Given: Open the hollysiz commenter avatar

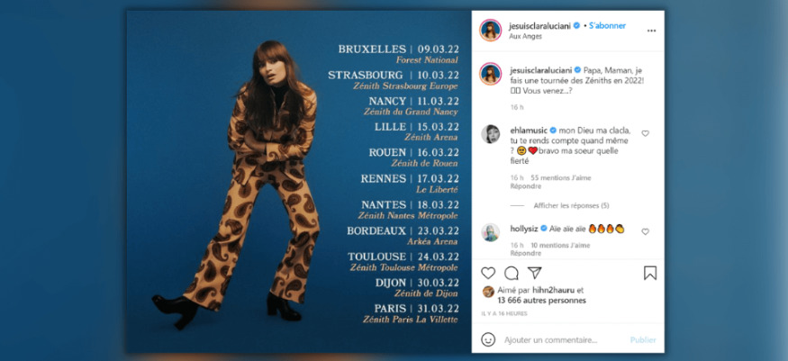Looking at the screenshot, I should coord(490,232).
